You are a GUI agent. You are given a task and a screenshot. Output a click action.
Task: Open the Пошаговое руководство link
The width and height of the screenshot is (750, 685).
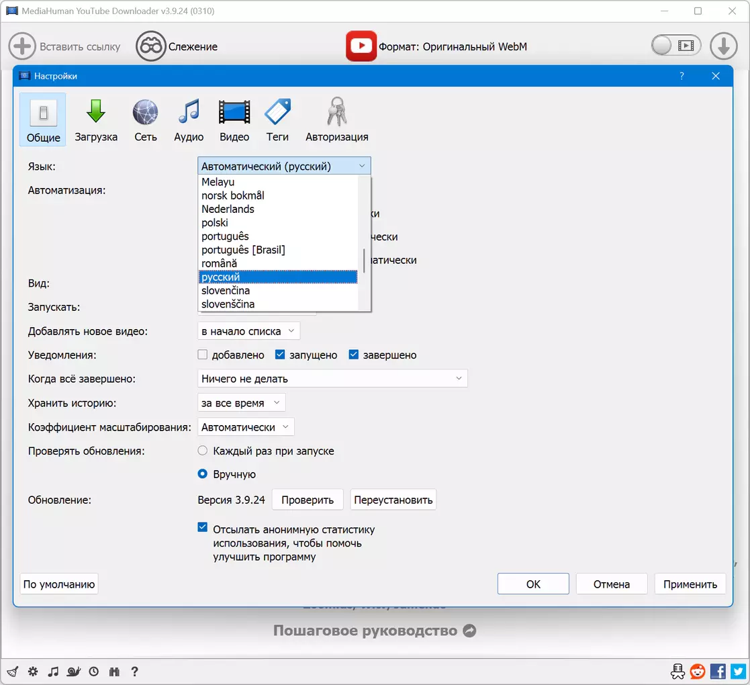click(x=375, y=631)
